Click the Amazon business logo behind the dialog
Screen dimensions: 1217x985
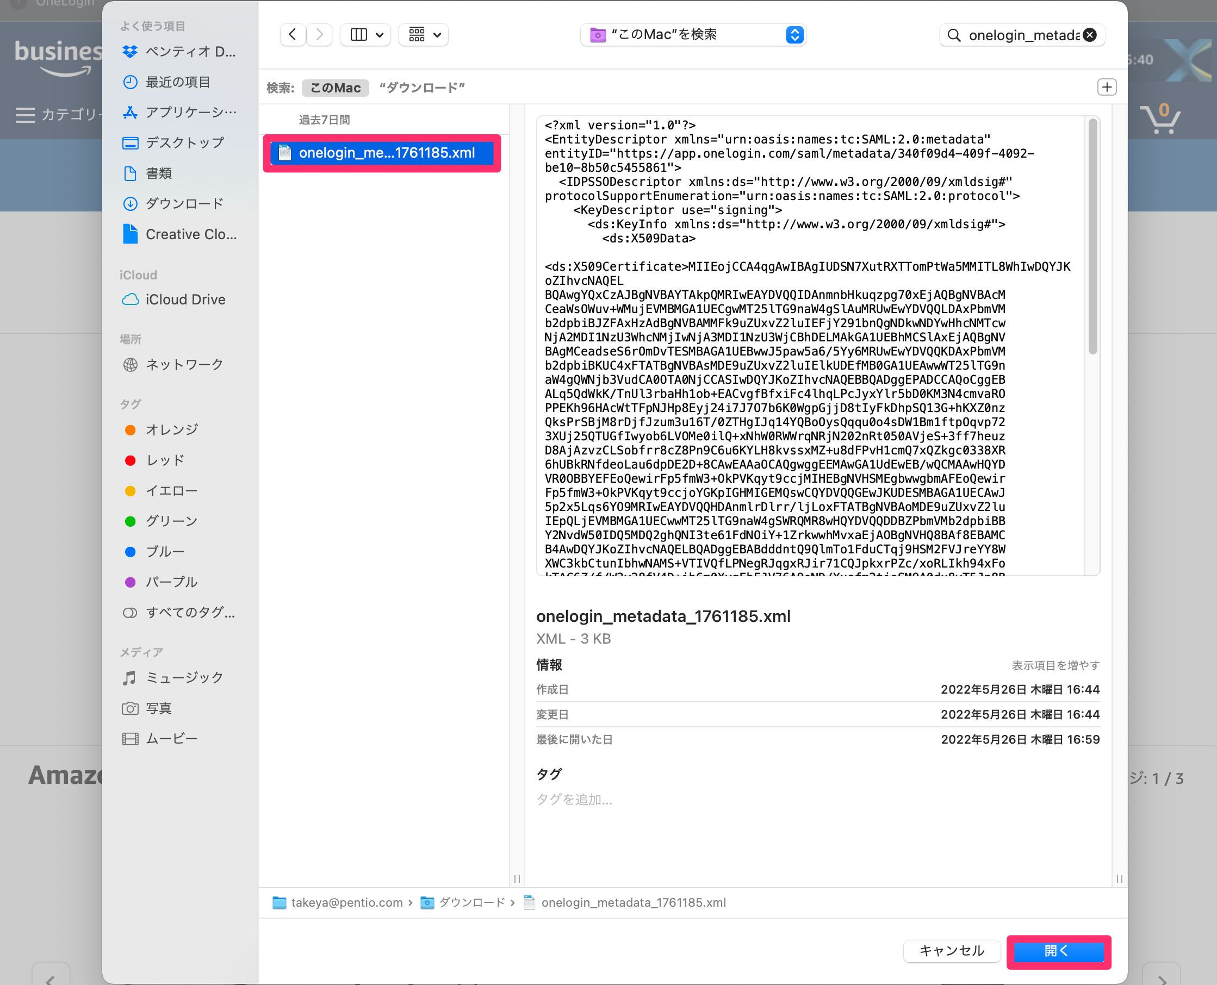click(x=58, y=58)
